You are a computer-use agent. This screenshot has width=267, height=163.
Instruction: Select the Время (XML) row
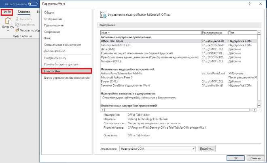[x=179, y=81]
